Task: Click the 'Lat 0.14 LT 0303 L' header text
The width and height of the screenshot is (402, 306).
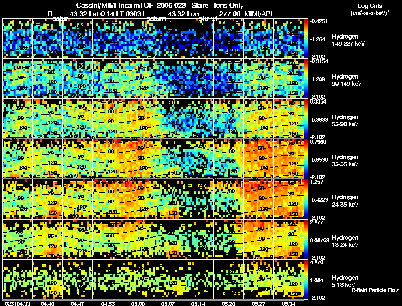Action: (x=118, y=14)
